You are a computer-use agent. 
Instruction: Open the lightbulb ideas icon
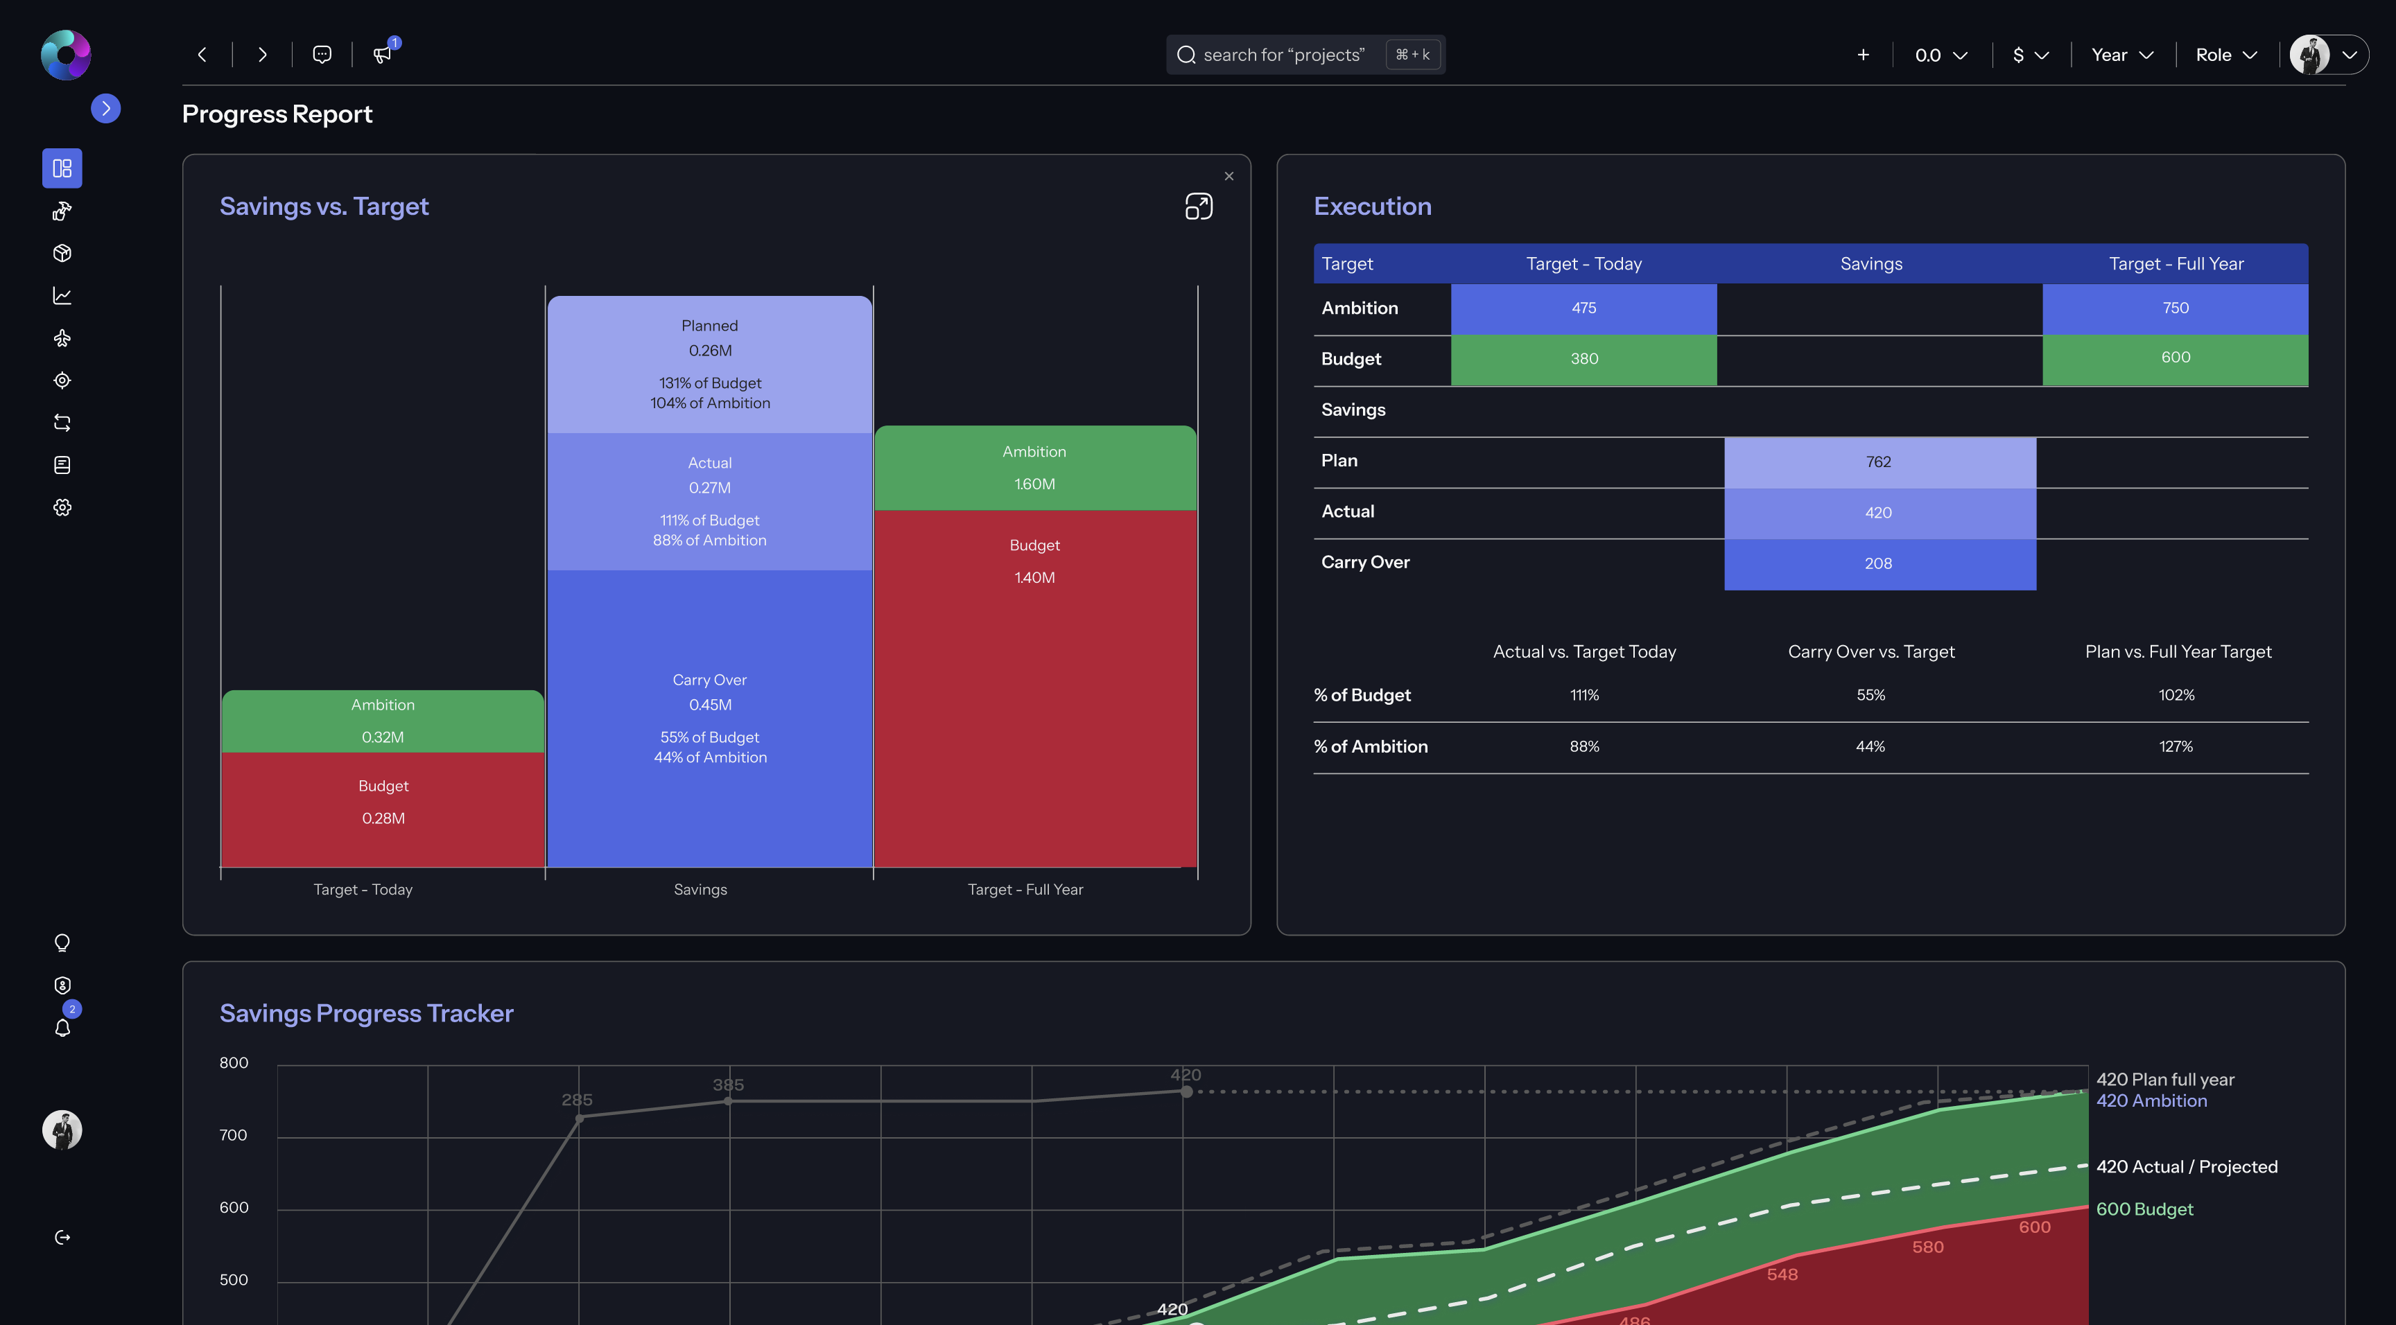[62, 943]
